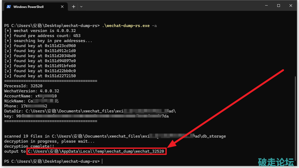Click the highlighted wechat_32520 output path
The image size is (299, 168).
pyautogui.click(x=97, y=151)
